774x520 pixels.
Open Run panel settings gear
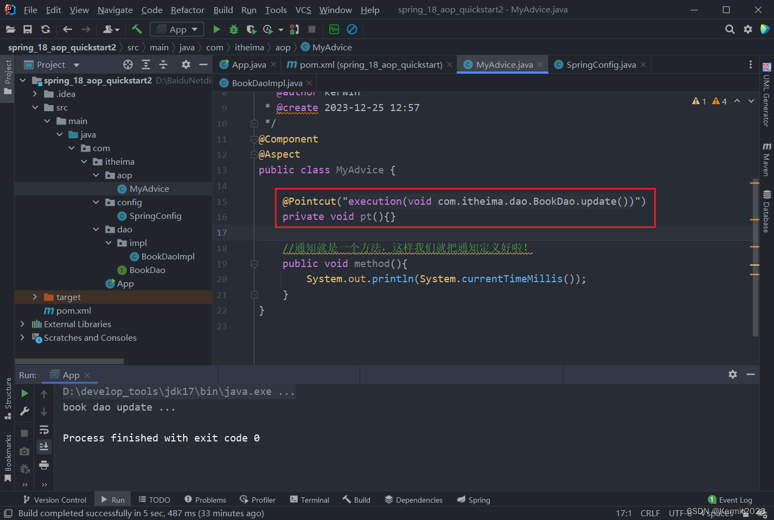[x=733, y=374]
